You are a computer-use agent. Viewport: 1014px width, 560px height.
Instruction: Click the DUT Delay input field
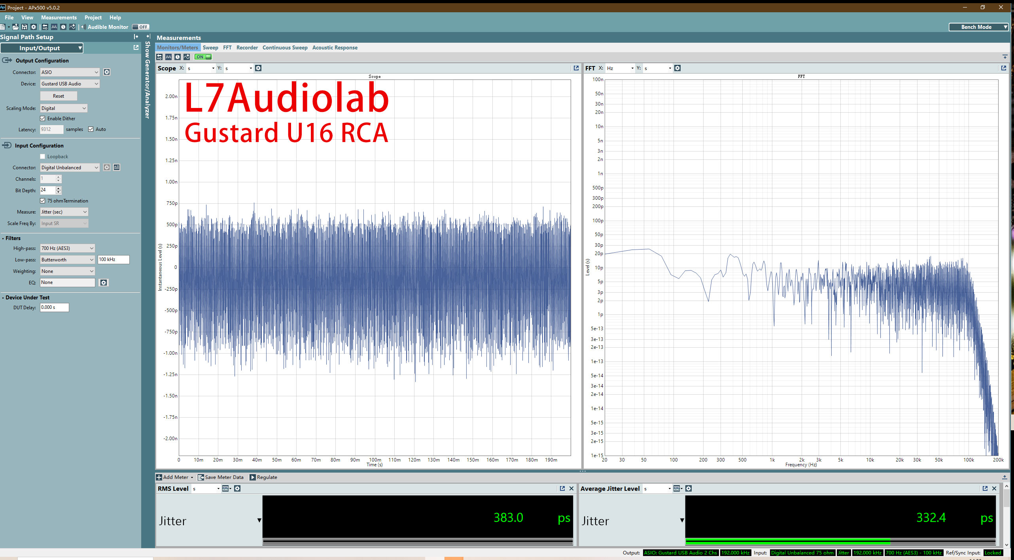[x=55, y=307]
